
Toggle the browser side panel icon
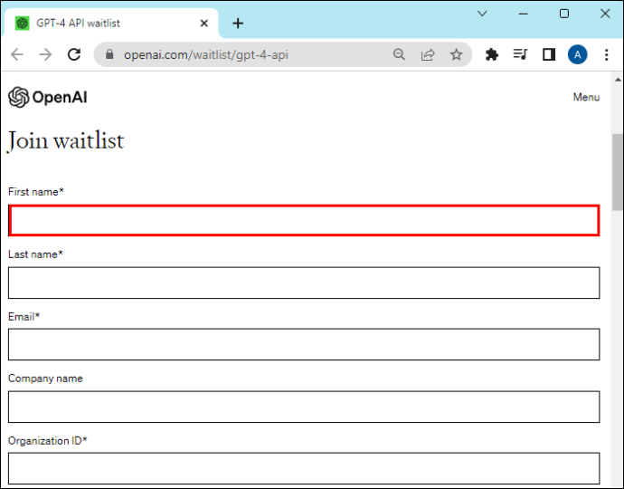click(x=549, y=54)
